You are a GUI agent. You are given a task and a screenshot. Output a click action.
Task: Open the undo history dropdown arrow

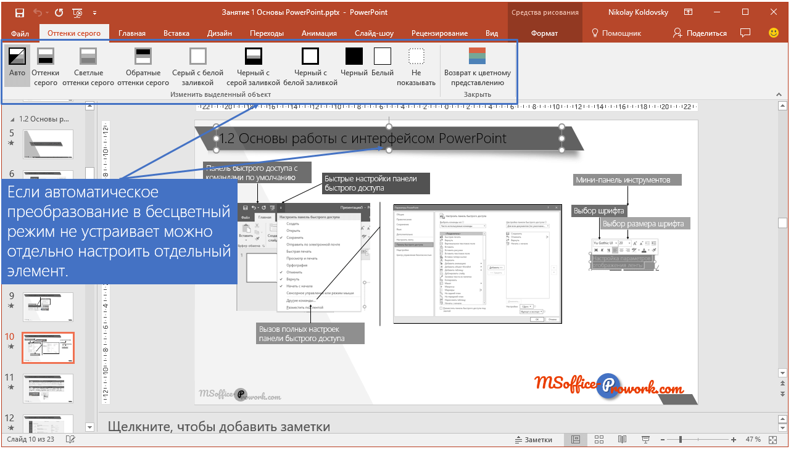[x=47, y=12]
